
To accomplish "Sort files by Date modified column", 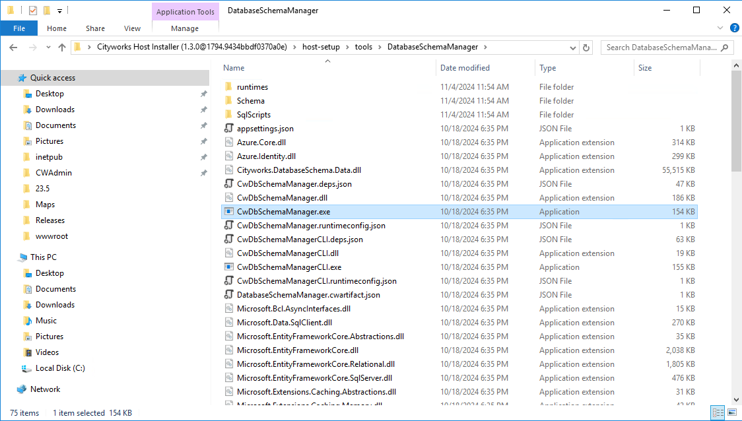I will click(x=465, y=68).
